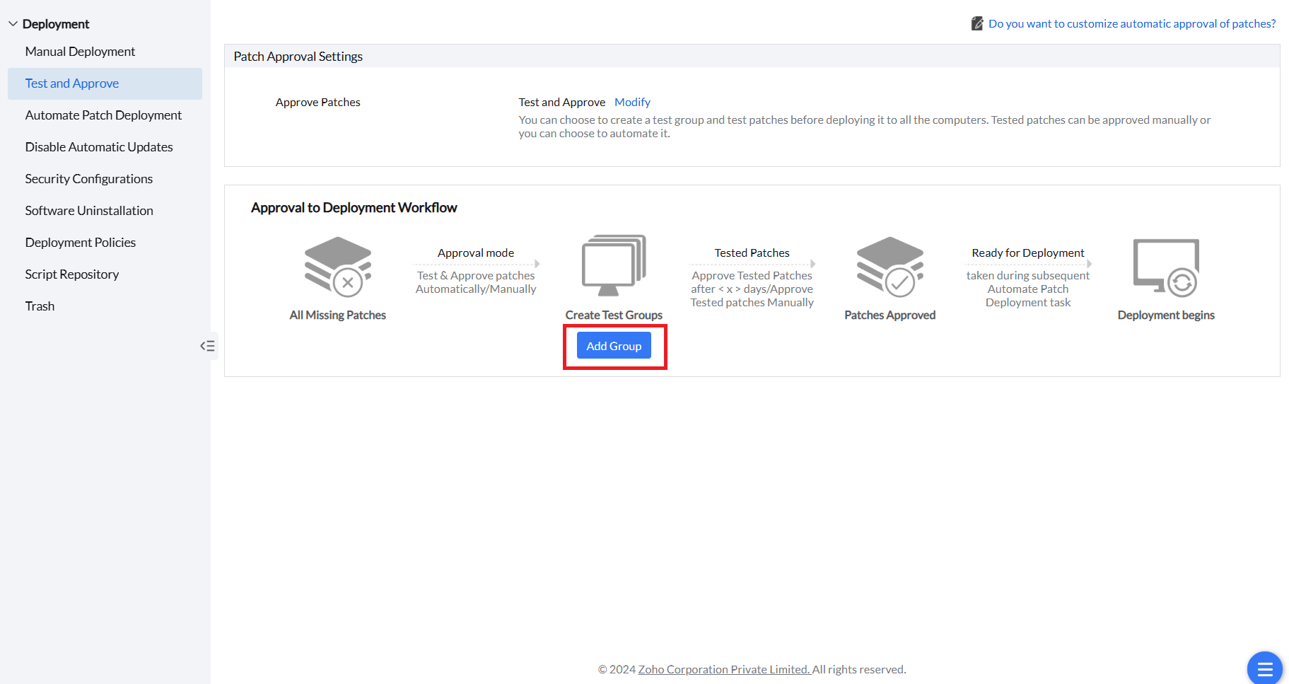The height and width of the screenshot is (684, 1289).
Task: Select Manual Deployment in the sidebar
Action: coord(80,51)
